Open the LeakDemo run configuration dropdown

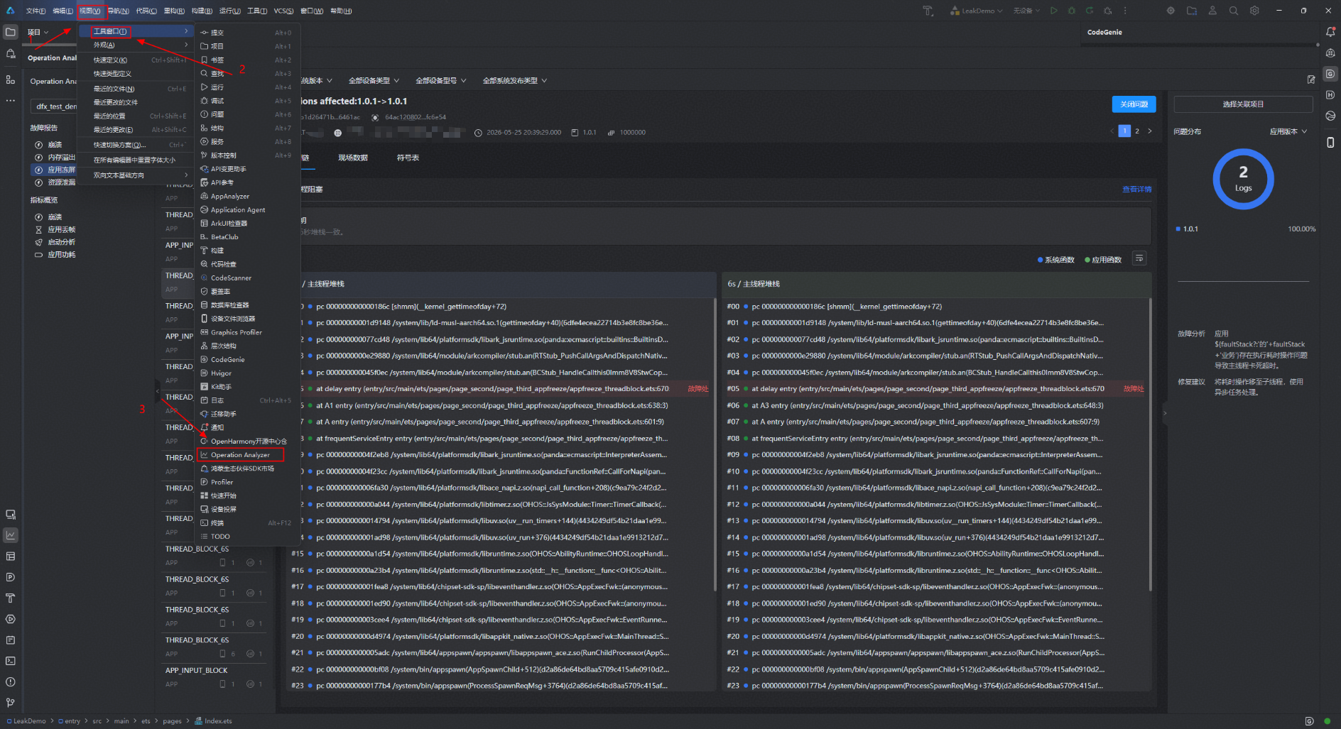point(977,11)
